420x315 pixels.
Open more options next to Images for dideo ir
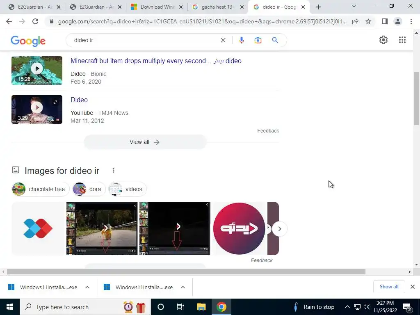click(x=114, y=170)
